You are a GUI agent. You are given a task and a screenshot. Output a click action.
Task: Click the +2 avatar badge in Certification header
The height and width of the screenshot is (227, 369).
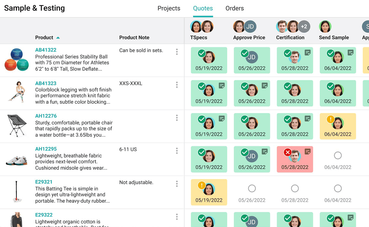pyautogui.click(x=304, y=26)
